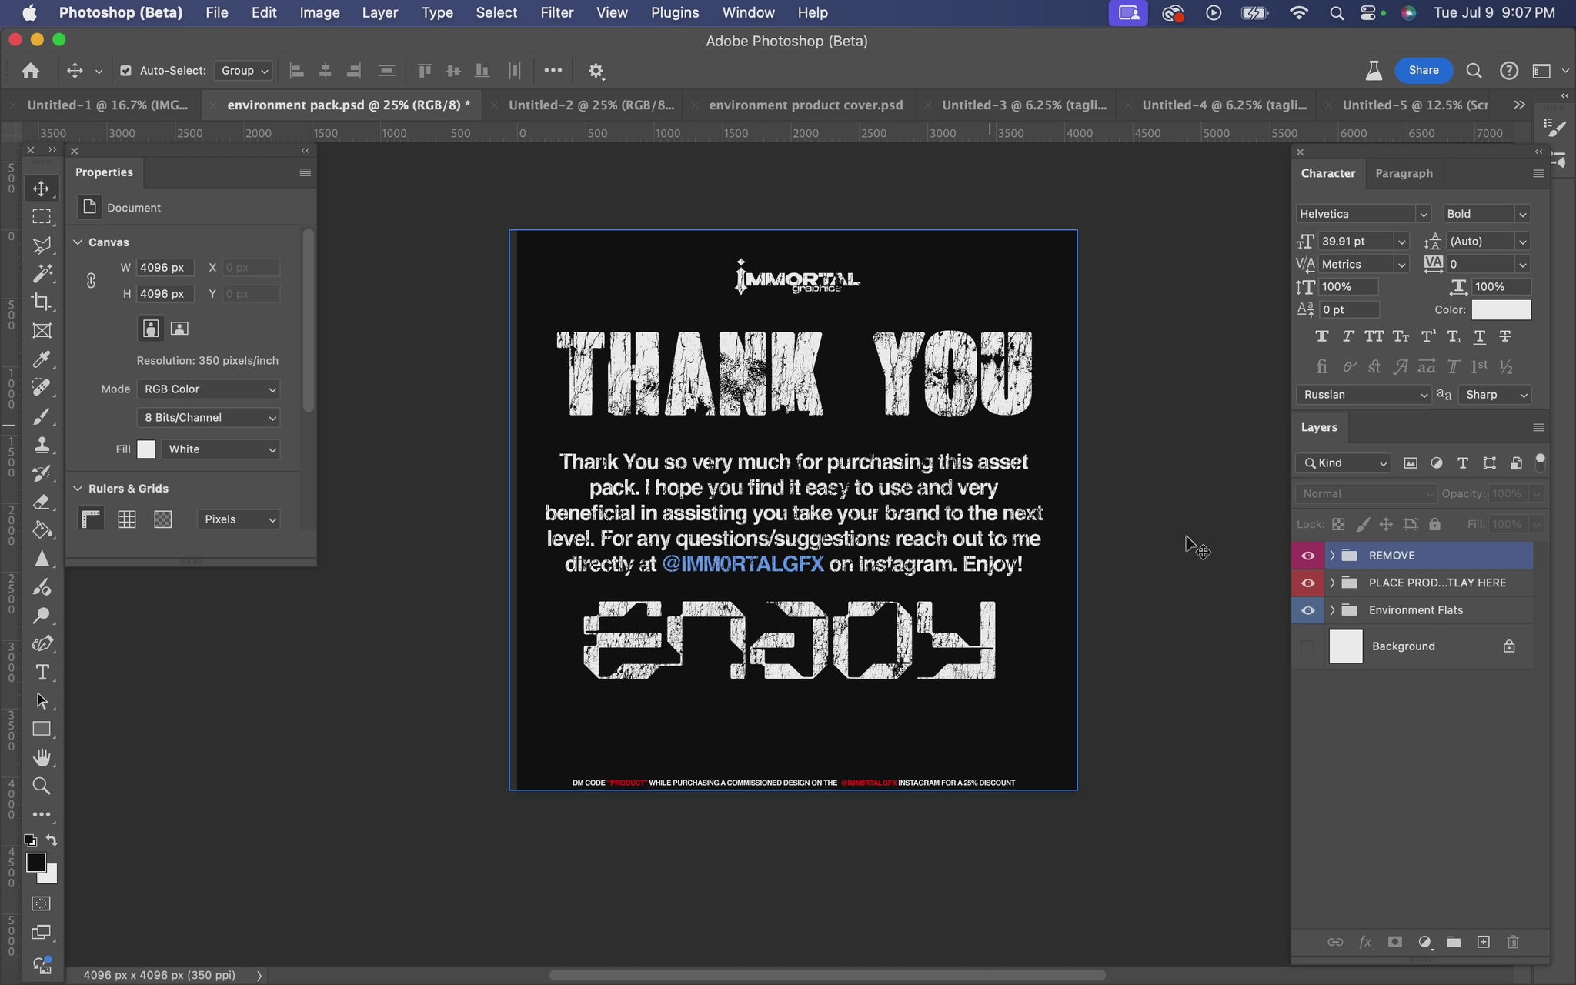Select the Spot Healing Brush tool
The width and height of the screenshot is (1576, 985).
[x=42, y=388]
